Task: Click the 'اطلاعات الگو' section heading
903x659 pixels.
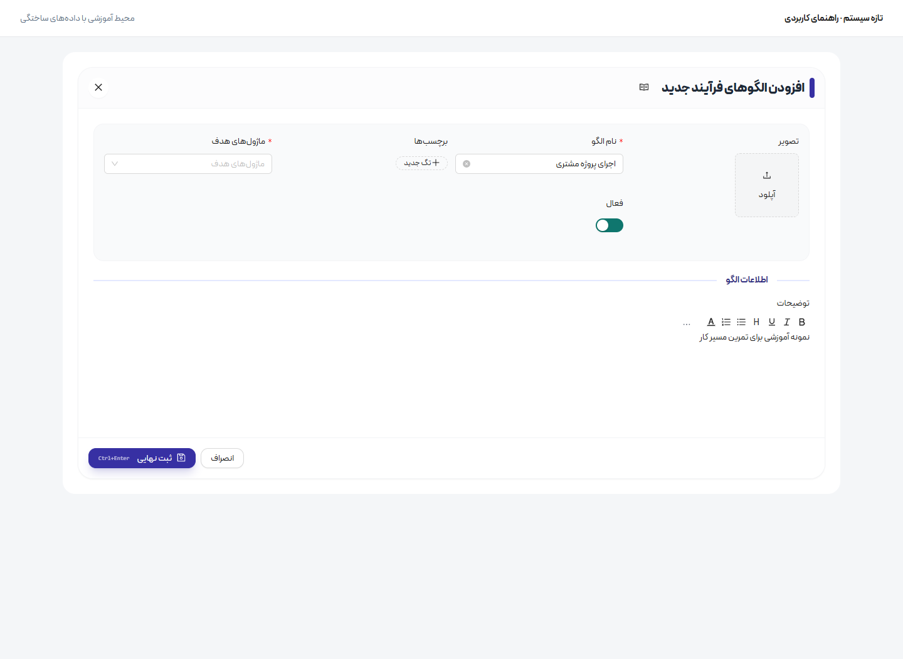Action: pyautogui.click(x=747, y=280)
